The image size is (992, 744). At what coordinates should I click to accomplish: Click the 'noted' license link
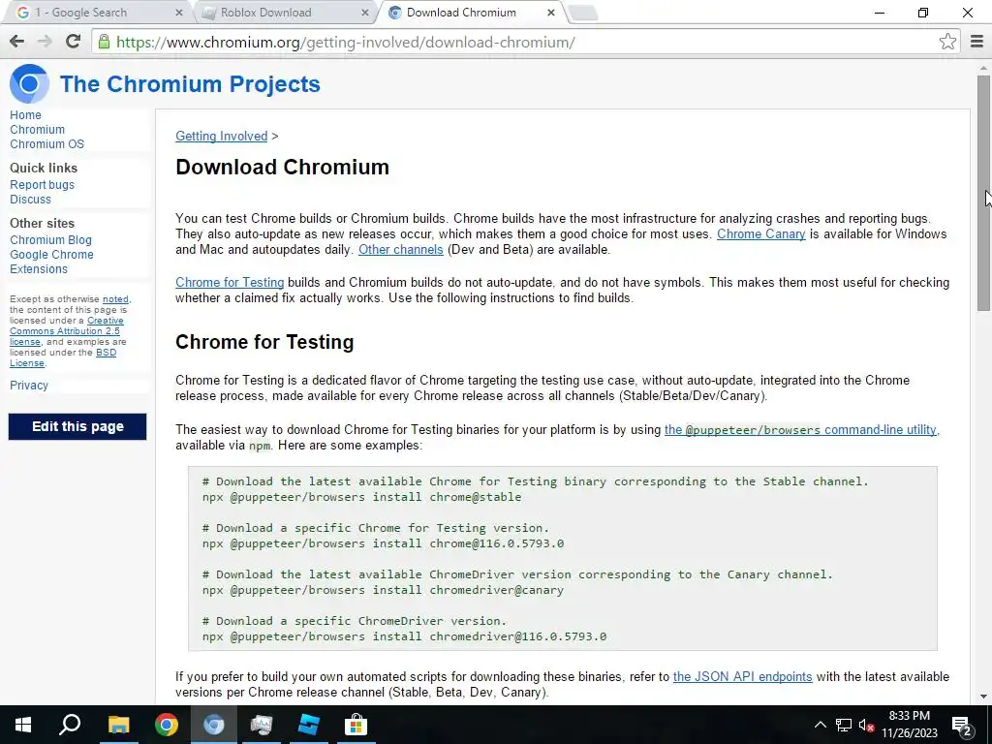pyautogui.click(x=116, y=299)
